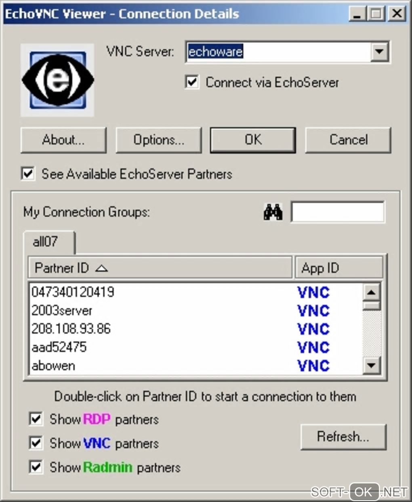
Task: Toggle Connect via EchoServer checkbox
Action: (192, 82)
